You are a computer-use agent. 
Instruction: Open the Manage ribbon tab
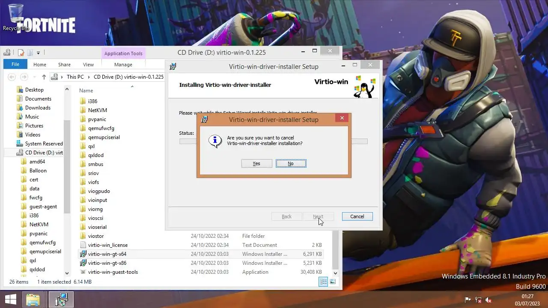pos(123,65)
